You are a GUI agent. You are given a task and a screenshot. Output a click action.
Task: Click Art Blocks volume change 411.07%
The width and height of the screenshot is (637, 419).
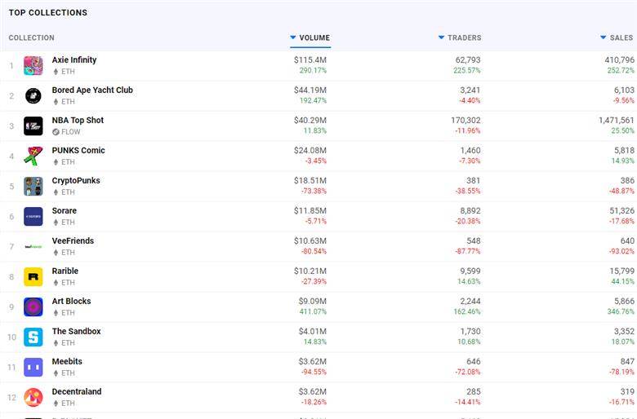coord(313,311)
